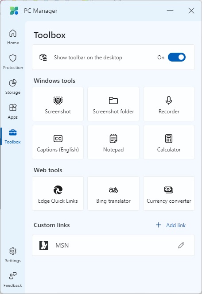Select the Toolbox sidebar item

coord(13,136)
